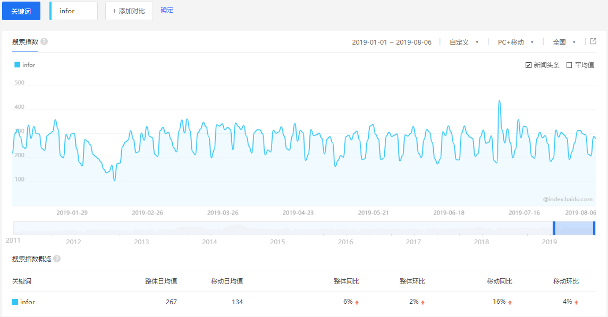Open the search index help tooltip icon
The image size is (608, 317).
[45, 41]
